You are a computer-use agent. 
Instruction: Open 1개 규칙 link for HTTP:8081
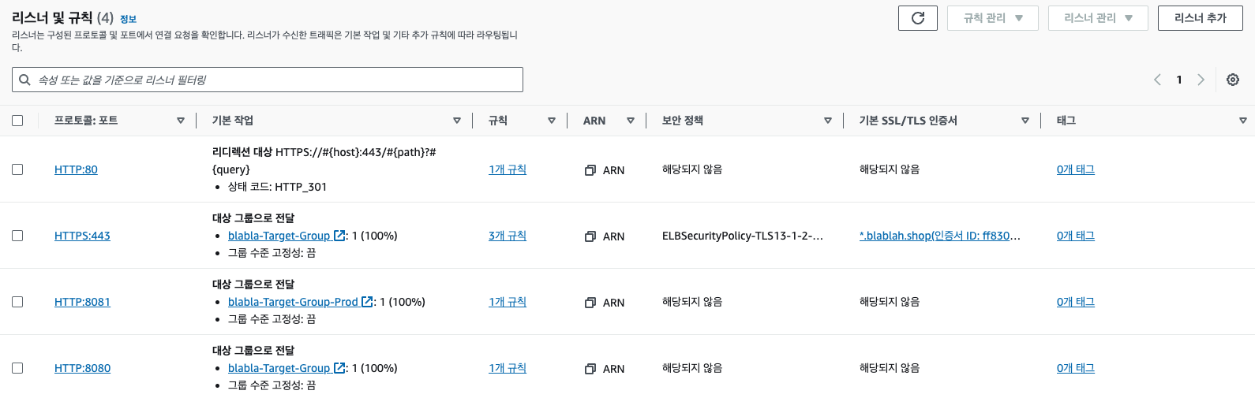pos(508,302)
